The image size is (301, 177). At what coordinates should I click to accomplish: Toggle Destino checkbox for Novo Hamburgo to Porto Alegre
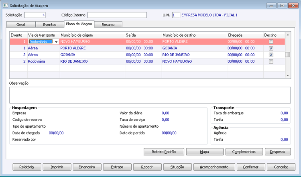[271, 42]
